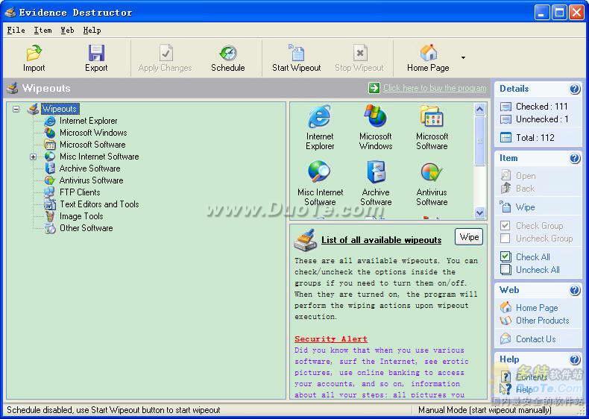
Task: Click the 'Manual Mode' status bar text
Action: (485, 410)
